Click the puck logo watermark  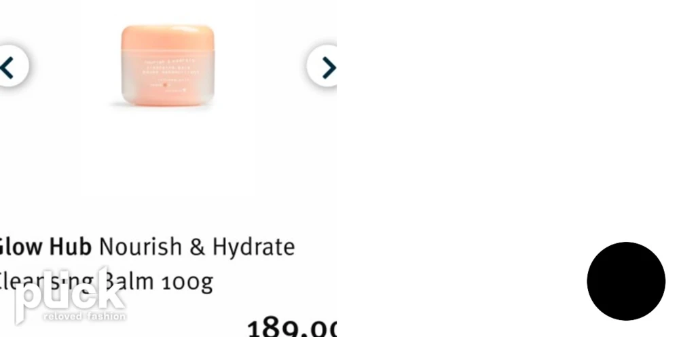pyautogui.click(x=69, y=295)
